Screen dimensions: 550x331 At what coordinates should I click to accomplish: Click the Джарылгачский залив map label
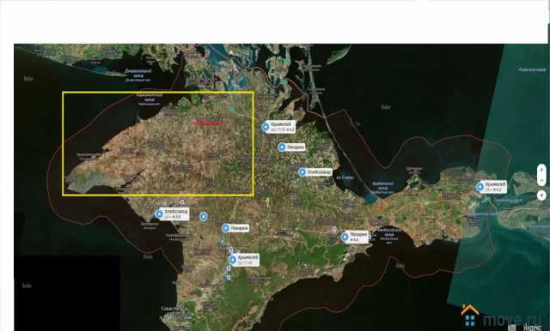(x=138, y=73)
